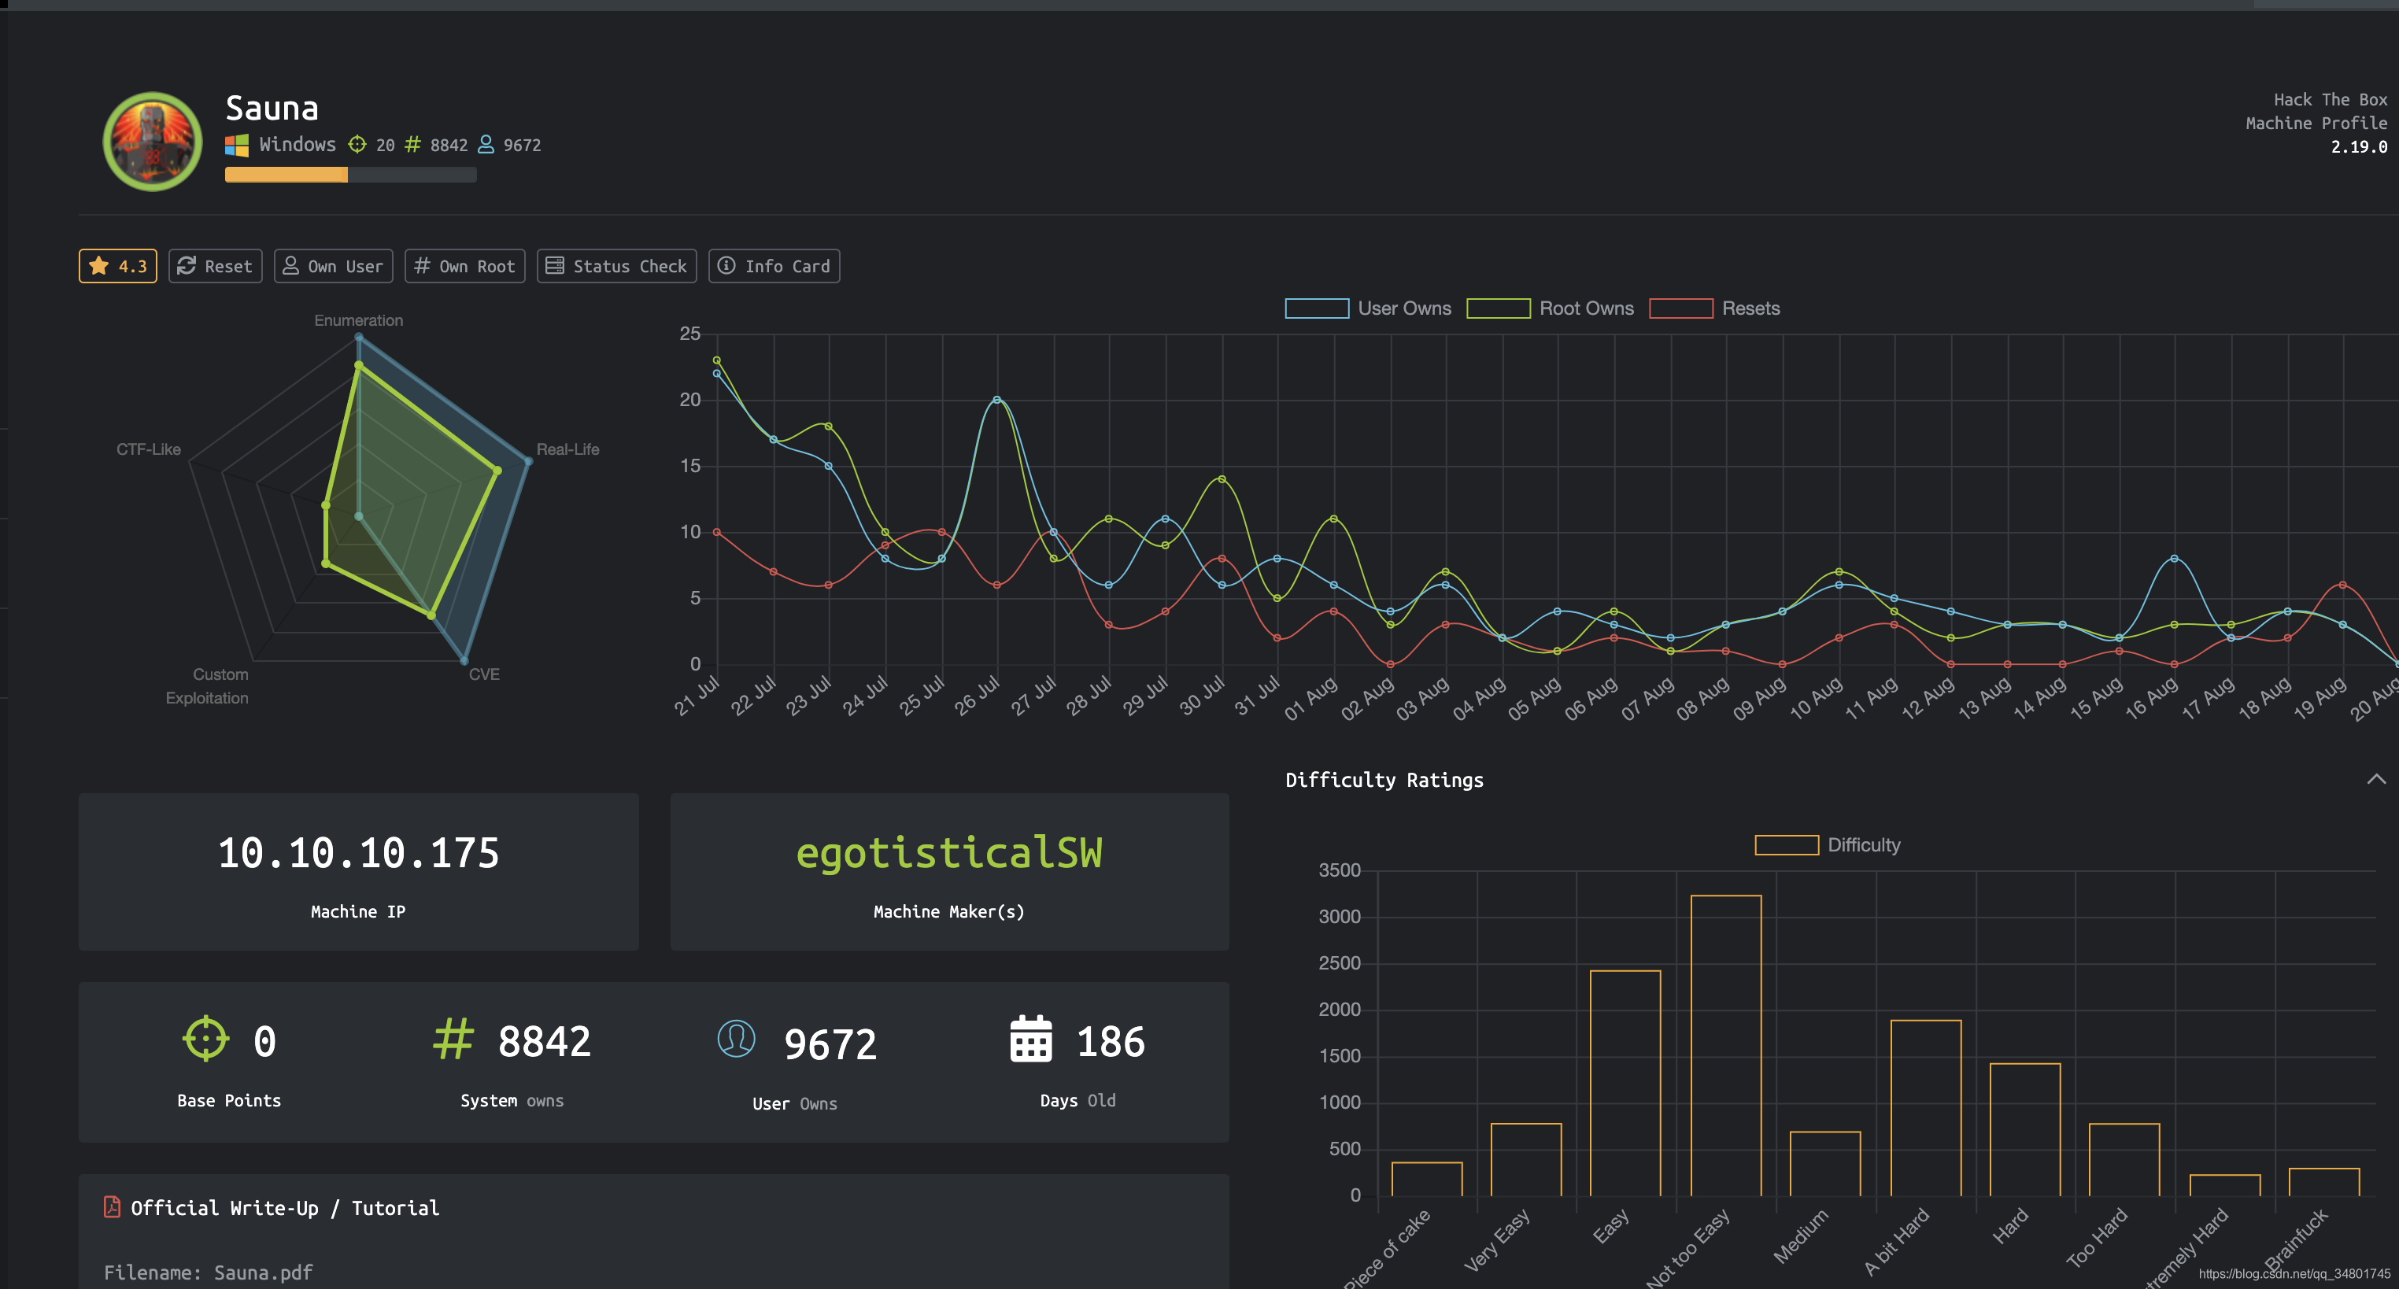This screenshot has width=2399, height=1289.
Task: Click the Windows OS logo icon
Action: click(x=237, y=146)
